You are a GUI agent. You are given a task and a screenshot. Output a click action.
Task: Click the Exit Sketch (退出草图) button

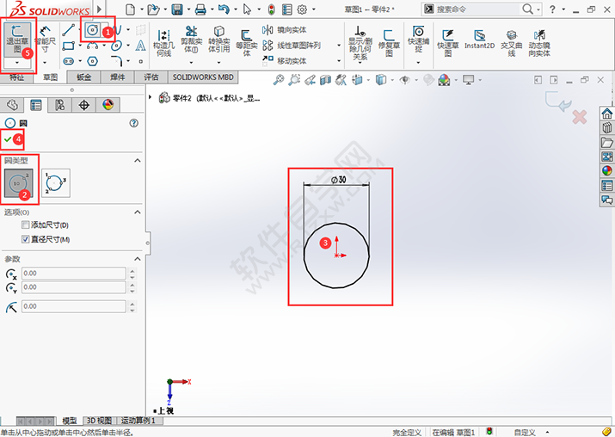tap(18, 39)
